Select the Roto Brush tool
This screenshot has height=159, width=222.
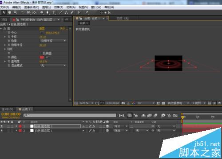pyautogui.click(x=79, y=12)
